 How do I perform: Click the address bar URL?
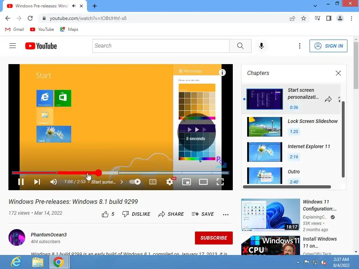click(x=88, y=18)
